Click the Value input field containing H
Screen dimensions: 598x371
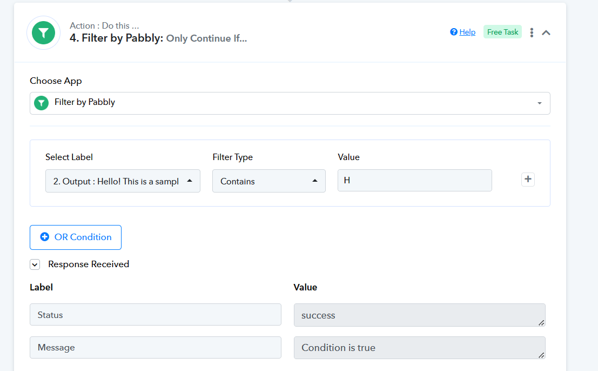pos(414,181)
